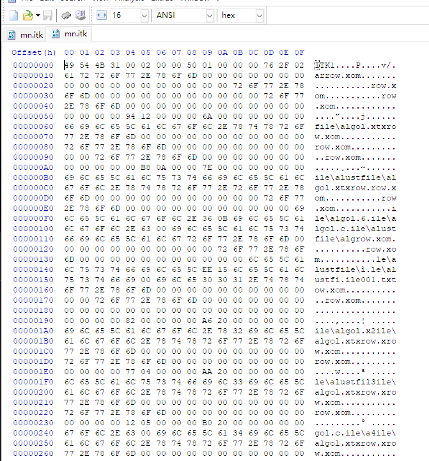This screenshot has height=461, width=429.
Task: Select the second, active mn.itk tab
Action: (70, 34)
